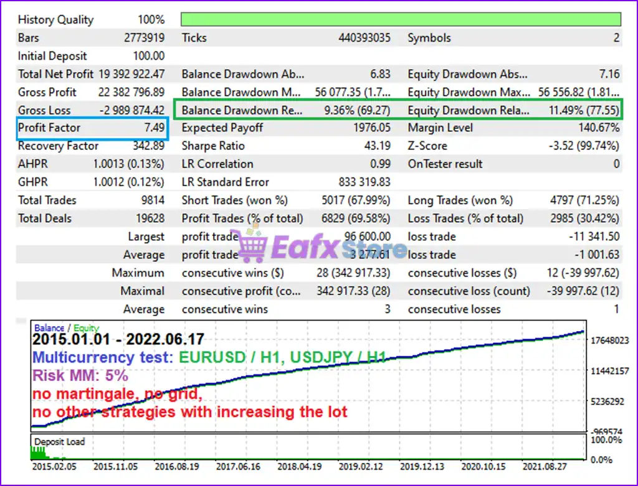Image resolution: width=638 pixels, height=486 pixels.
Task: Click maximum consecutive losses value 12 (-39 997.62)
Action: [x=583, y=273]
